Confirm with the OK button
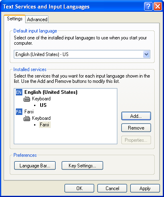The width and height of the screenshot is (164, 197). coord(79,188)
